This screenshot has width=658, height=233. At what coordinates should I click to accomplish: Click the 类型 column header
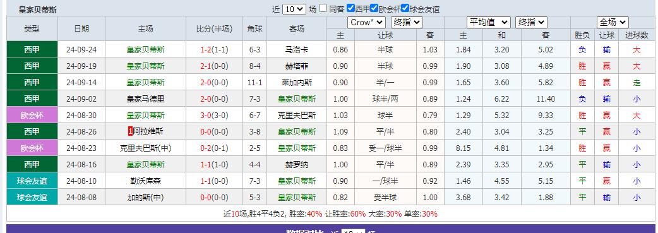32,28
